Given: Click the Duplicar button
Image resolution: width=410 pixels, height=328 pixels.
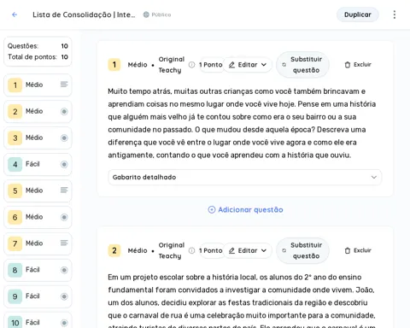Looking at the screenshot, I should pos(358,15).
